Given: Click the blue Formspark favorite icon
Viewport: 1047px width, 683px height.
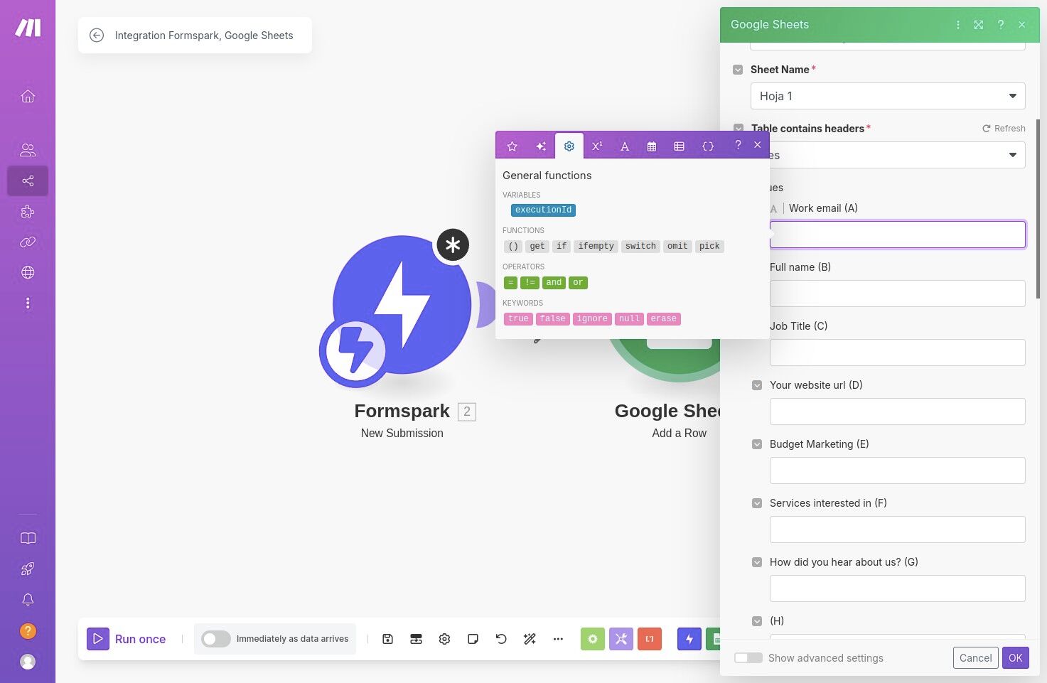Looking at the screenshot, I should pos(689,639).
